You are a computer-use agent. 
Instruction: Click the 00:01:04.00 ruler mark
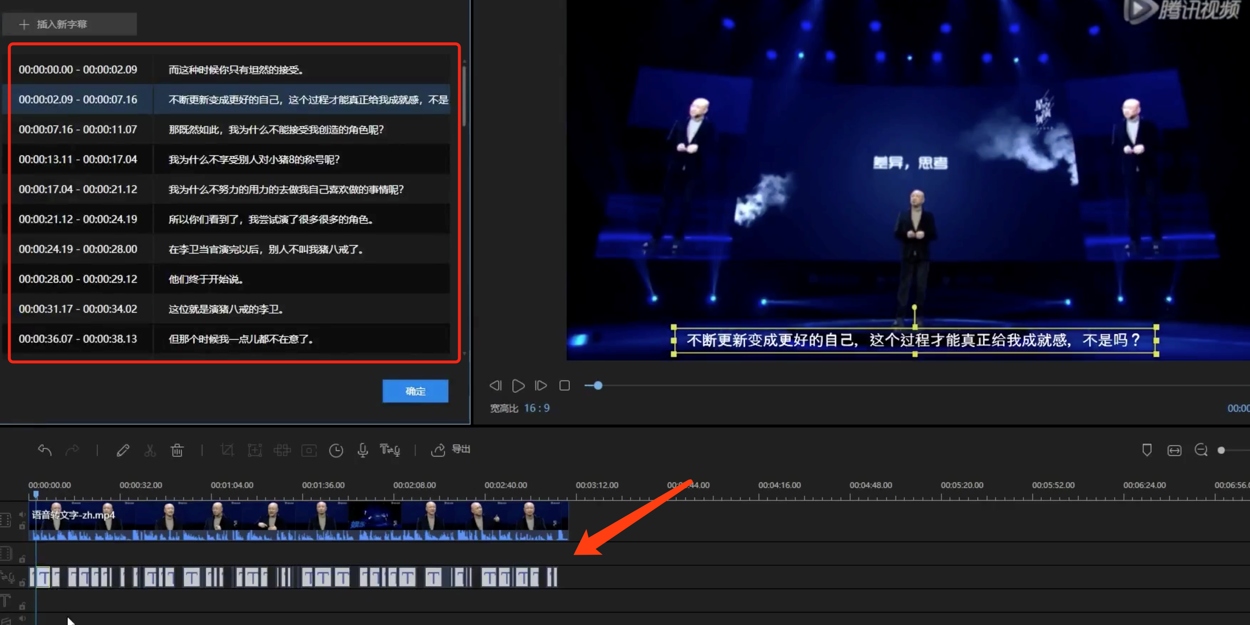(231, 485)
